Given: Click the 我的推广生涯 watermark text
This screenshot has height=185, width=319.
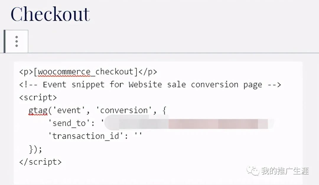Looking at the screenshot, I should [285, 171].
